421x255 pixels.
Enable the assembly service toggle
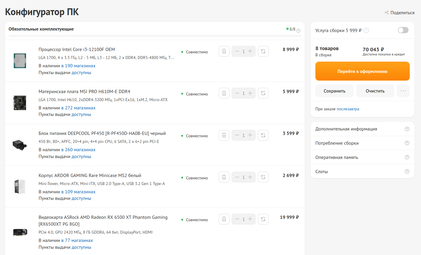403,30
